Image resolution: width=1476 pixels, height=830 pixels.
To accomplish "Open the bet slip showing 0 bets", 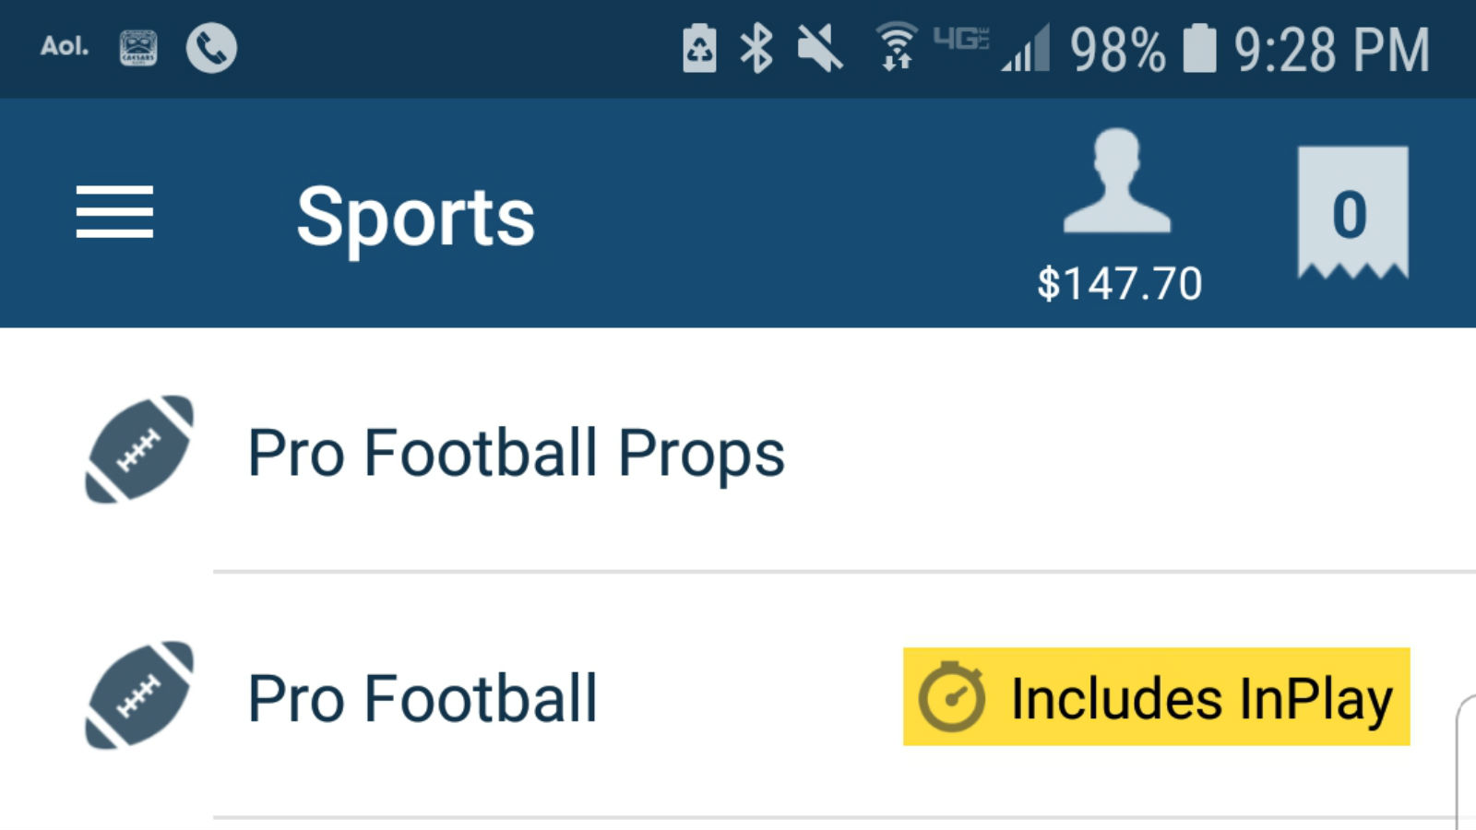I will (1352, 212).
